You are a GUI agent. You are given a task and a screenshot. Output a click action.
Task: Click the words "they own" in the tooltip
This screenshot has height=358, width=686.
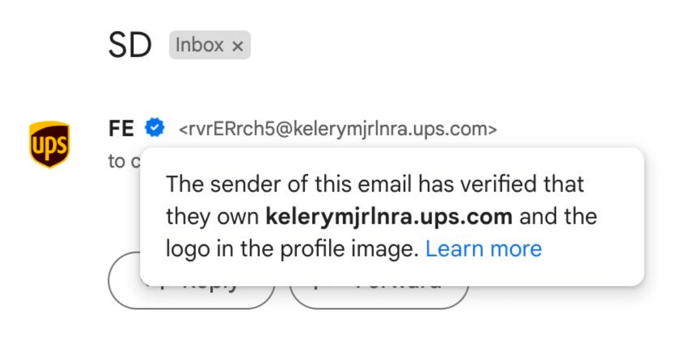[212, 217]
